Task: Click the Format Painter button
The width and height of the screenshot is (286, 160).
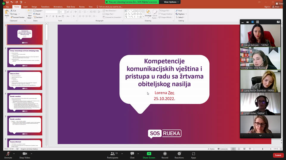Action: 18,17
